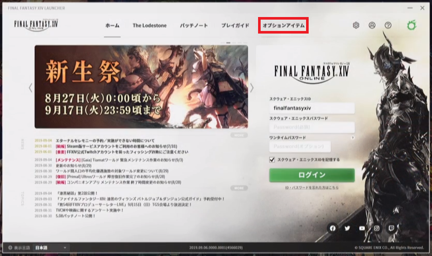Show the next banner with right arrow
Image resolution: width=432 pixels, height=256 pixels.
pyautogui.click(x=252, y=88)
